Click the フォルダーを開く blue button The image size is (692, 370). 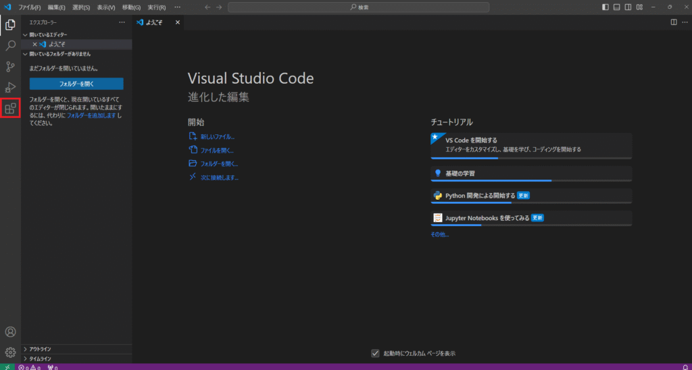76,84
